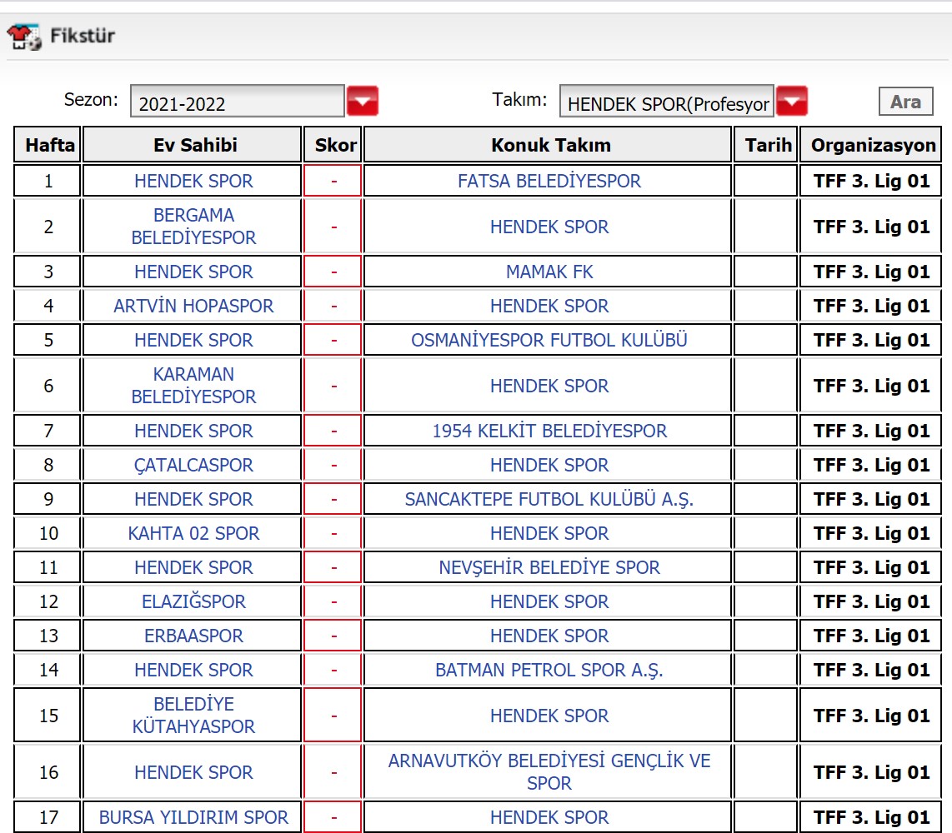This screenshot has width=952, height=833.
Task: Open OSMANİYESPOR FUTBOL KULÜBÜ link
Action: (549, 340)
